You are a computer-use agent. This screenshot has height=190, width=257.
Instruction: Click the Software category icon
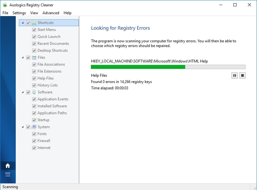click(34, 92)
